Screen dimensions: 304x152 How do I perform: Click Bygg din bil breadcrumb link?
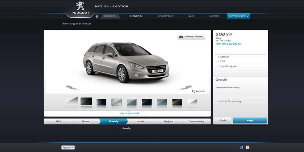(x=75, y=24)
